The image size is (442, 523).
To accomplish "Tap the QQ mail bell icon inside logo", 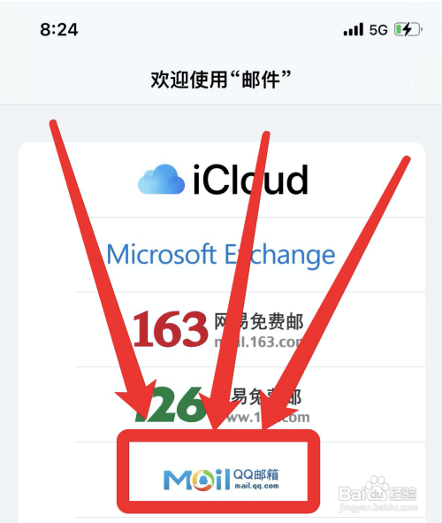I will 204,481.
